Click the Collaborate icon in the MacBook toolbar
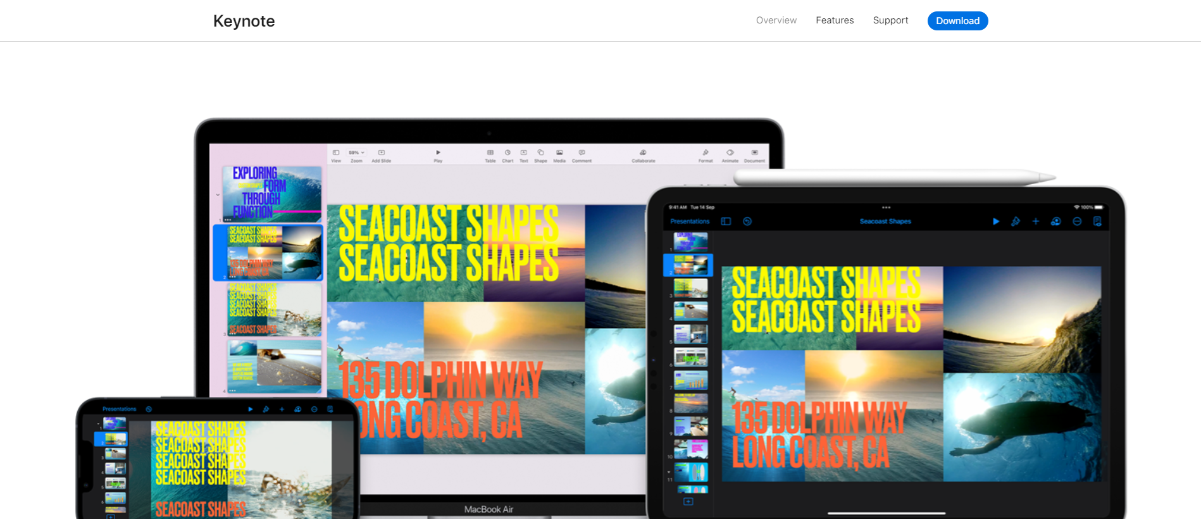This screenshot has width=1201, height=519. [643, 153]
